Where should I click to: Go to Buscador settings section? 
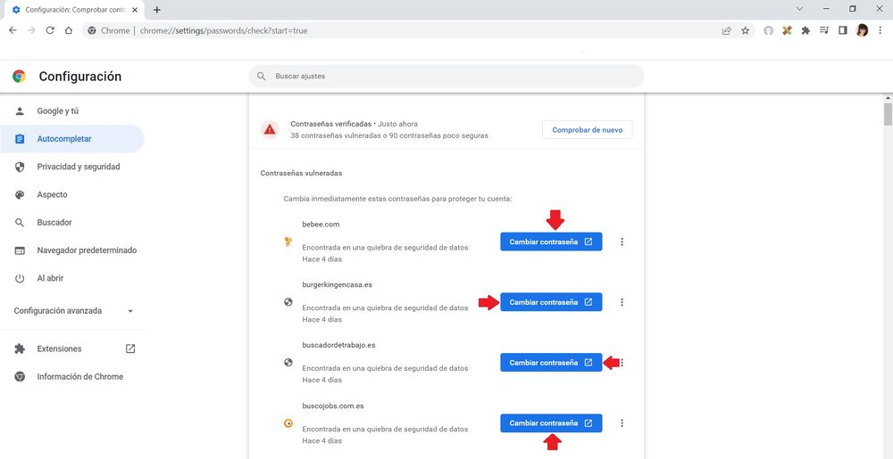point(54,222)
